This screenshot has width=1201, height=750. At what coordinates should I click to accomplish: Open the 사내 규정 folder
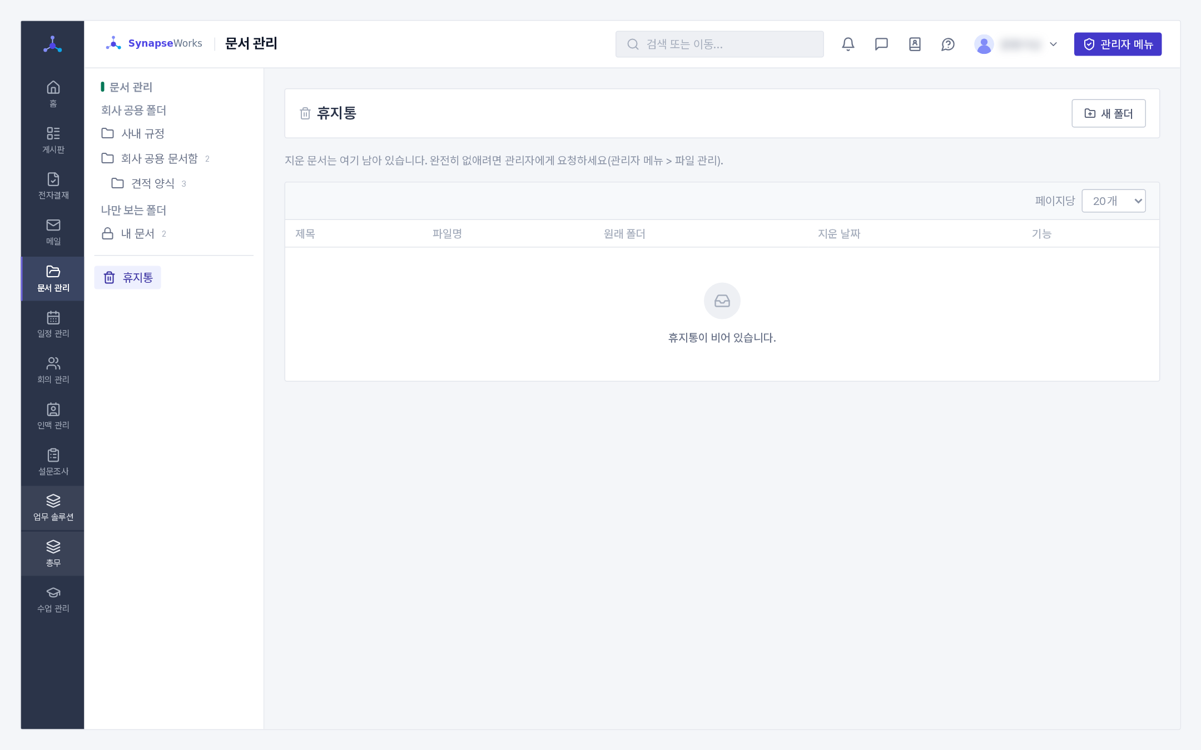[x=133, y=133]
